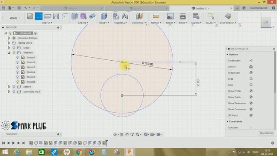Open the MODEL workspace dropdown
This screenshot has width=277, height=156.
pos(15,18)
